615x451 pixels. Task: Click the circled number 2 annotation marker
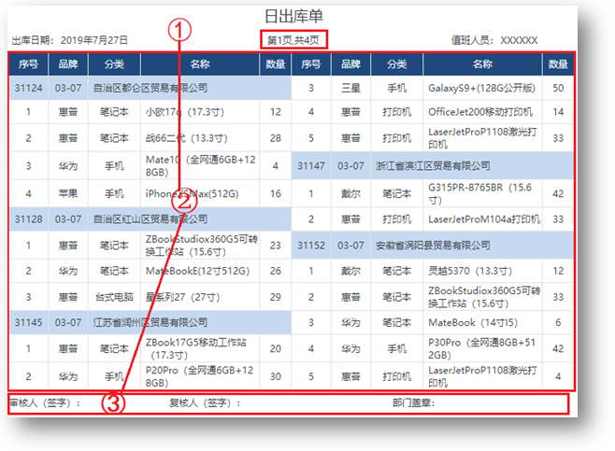point(185,200)
